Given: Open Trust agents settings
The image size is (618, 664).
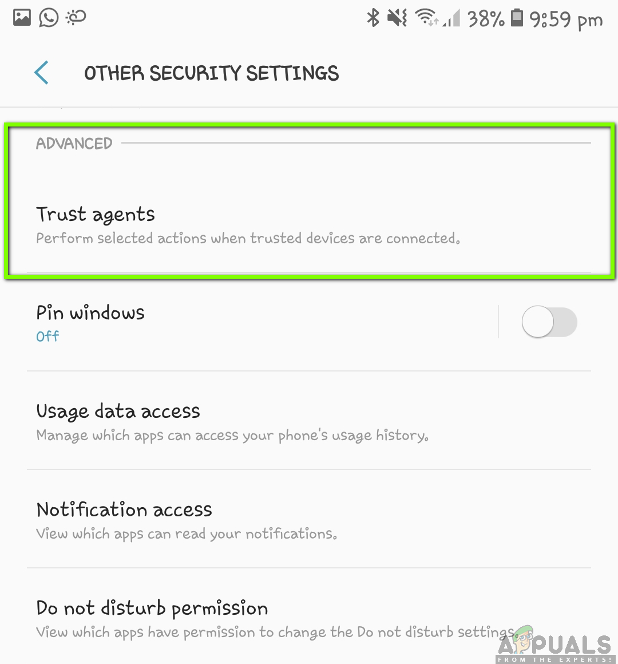Looking at the screenshot, I should pos(309,224).
